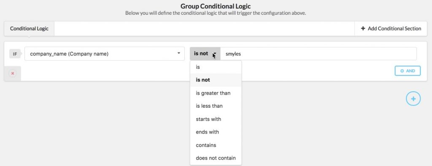Select 'does not contain' operator option
The width and height of the screenshot is (432, 166).
coord(216,158)
